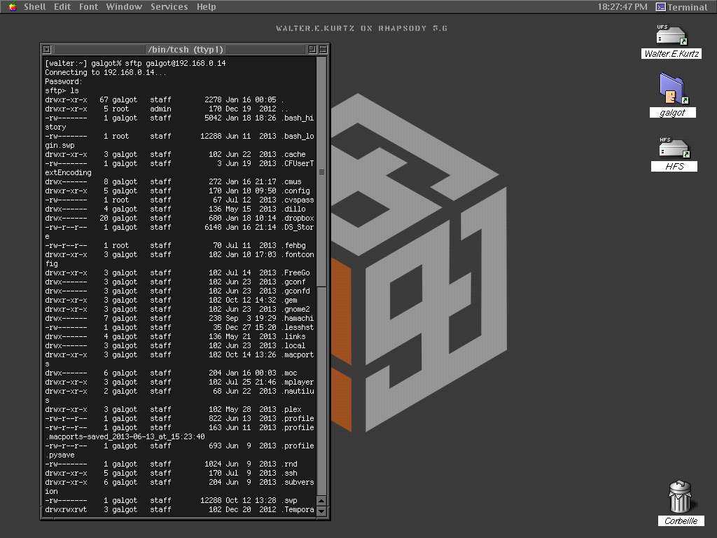Open the Services menu
Image resolution: width=717 pixels, height=538 pixels.
click(x=169, y=6)
